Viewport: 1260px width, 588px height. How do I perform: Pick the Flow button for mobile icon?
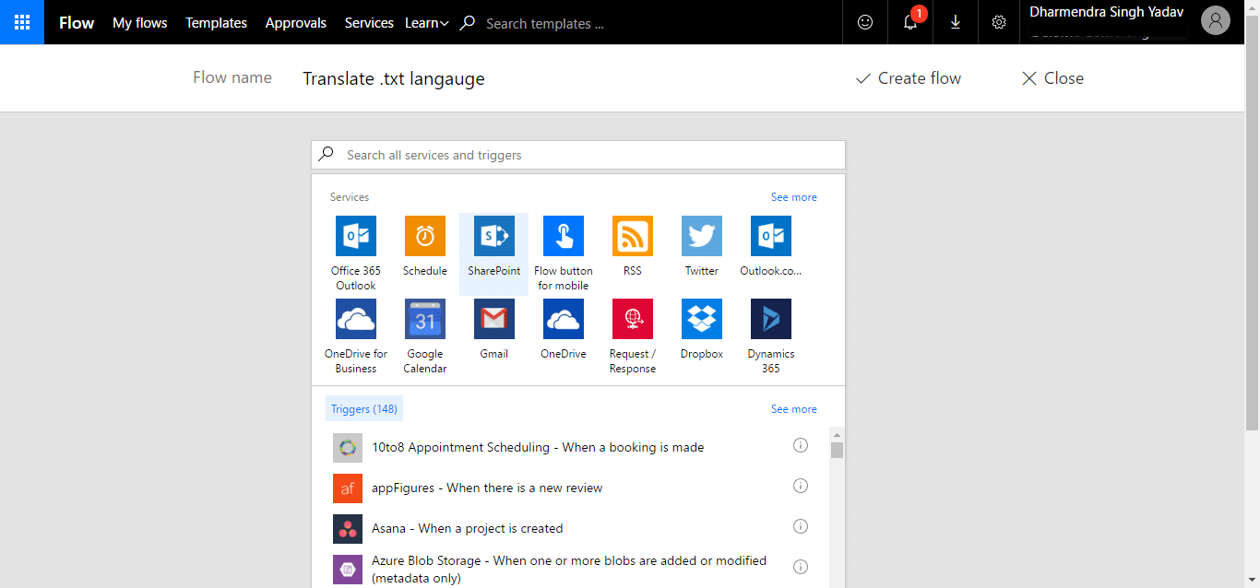564,236
